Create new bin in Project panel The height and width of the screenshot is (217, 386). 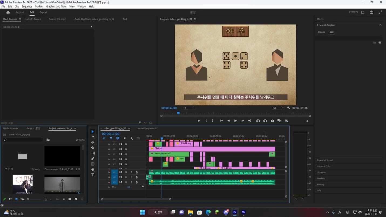click(70, 199)
